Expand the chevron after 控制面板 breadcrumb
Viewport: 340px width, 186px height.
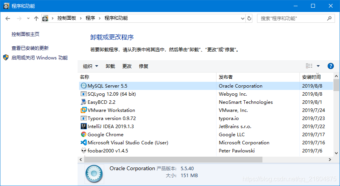pos(81,19)
